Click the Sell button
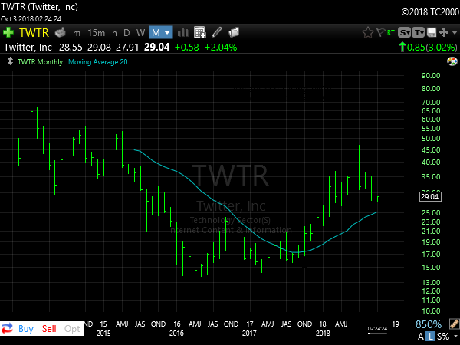 point(49,329)
